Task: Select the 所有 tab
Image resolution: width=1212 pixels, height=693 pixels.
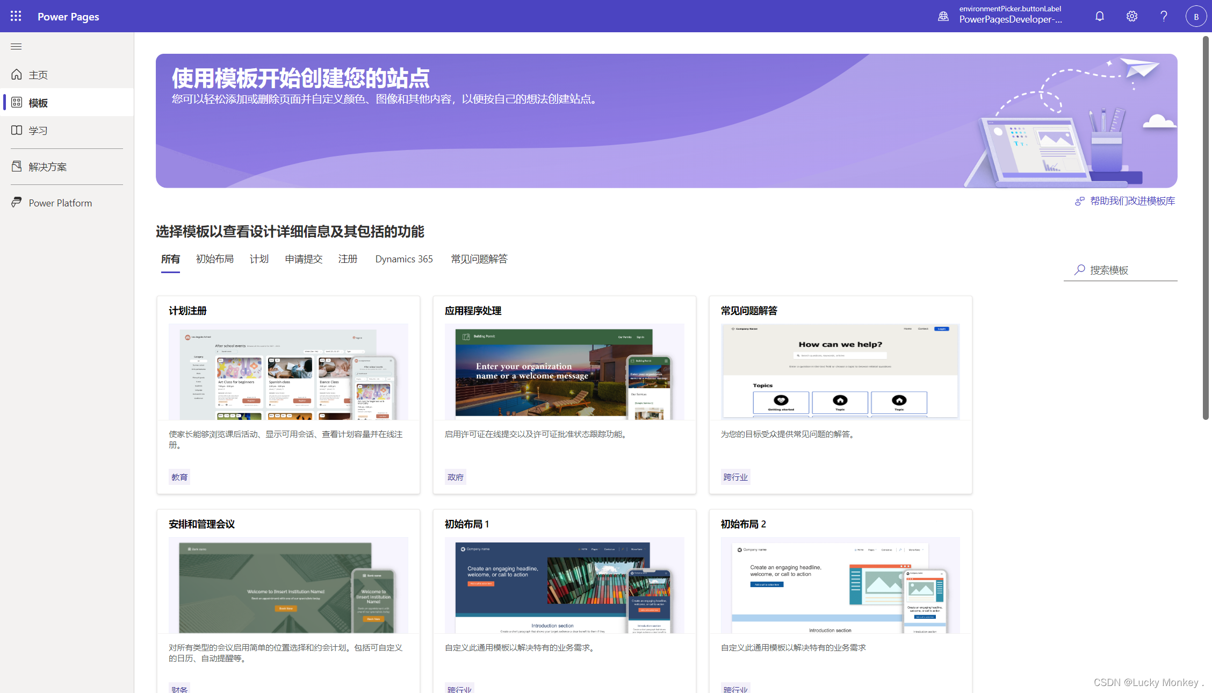Action: (170, 259)
